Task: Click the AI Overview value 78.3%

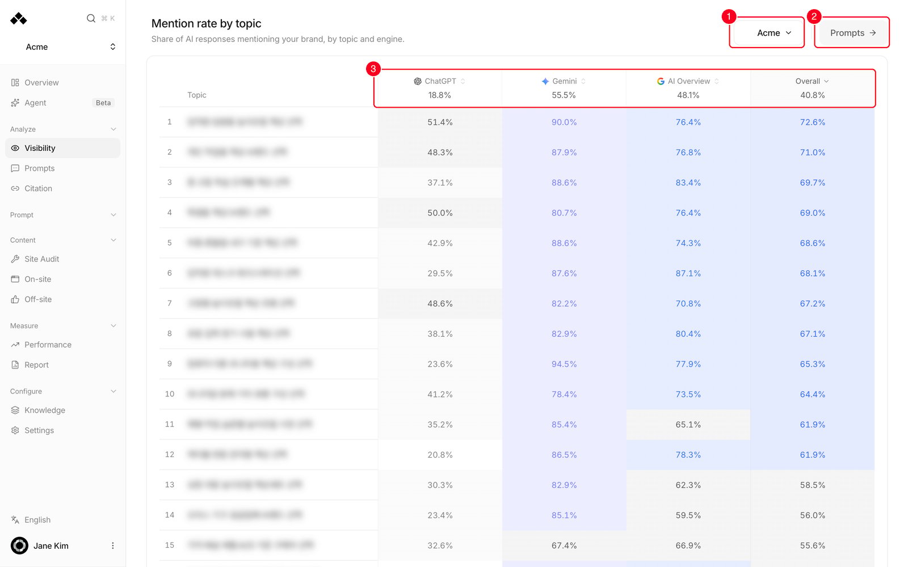Action: point(688,455)
